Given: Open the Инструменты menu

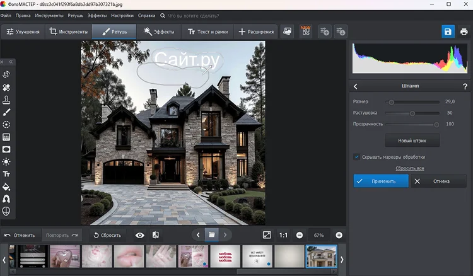Looking at the screenshot, I should pyautogui.click(x=49, y=15).
